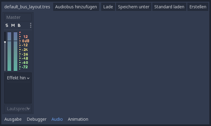The width and height of the screenshot is (211, 126).
Task: Click 'Speichern unter' to save layout
Action: pyautogui.click(x=134, y=7)
